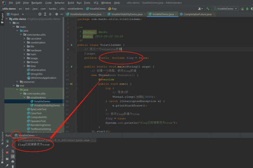
Task: Open the Refactor menu
Action: coord(59,2)
